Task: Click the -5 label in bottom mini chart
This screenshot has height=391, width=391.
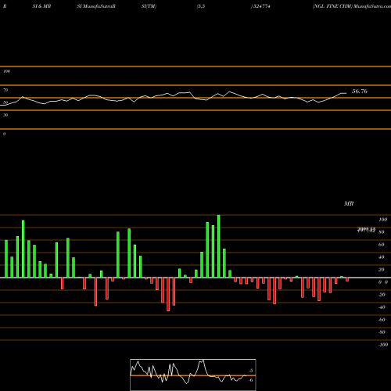Action: [x=250, y=371]
